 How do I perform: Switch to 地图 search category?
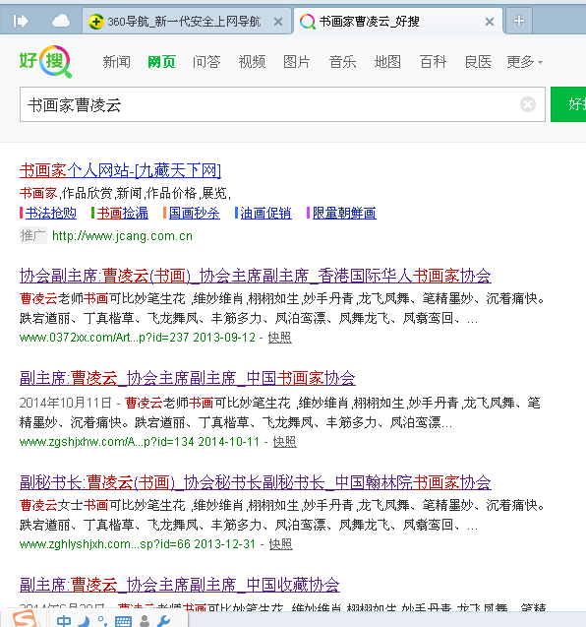(x=387, y=62)
